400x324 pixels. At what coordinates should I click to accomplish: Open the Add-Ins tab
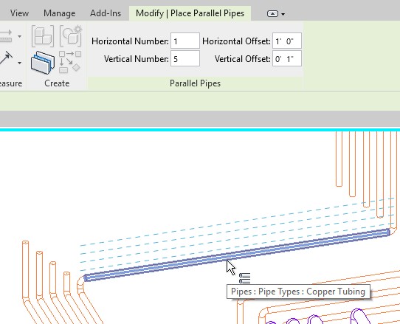[106, 13]
